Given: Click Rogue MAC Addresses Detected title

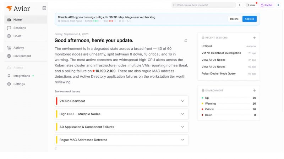Looking at the screenshot, I should pyautogui.click(x=83, y=140).
